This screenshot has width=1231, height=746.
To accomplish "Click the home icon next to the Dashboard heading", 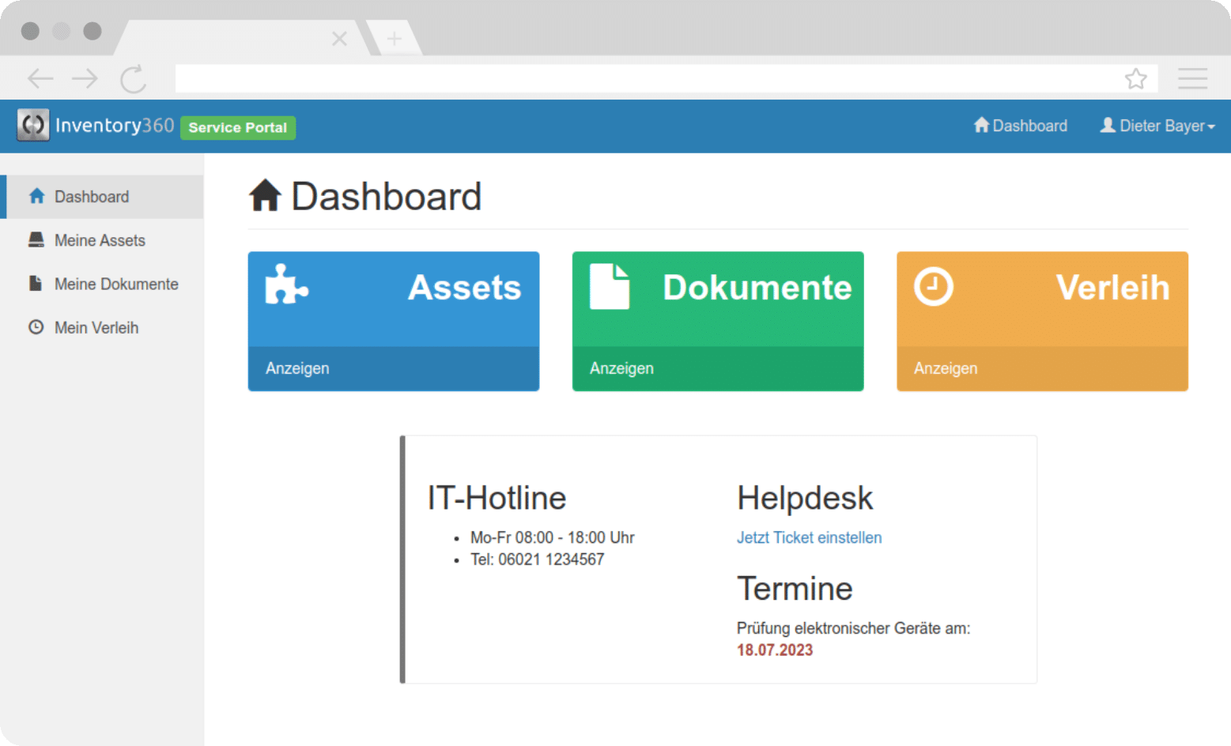I will pyautogui.click(x=266, y=194).
